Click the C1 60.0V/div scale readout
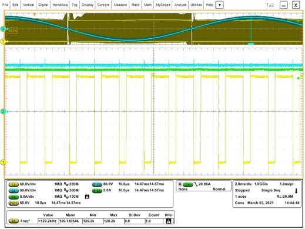The height and width of the screenshot is (229, 305). [28, 184]
